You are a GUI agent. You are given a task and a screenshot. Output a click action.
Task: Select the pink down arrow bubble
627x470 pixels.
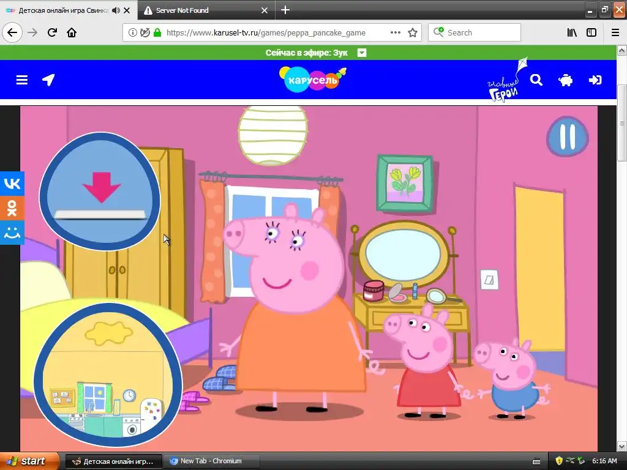pyautogui.click(x=100, y=191)
